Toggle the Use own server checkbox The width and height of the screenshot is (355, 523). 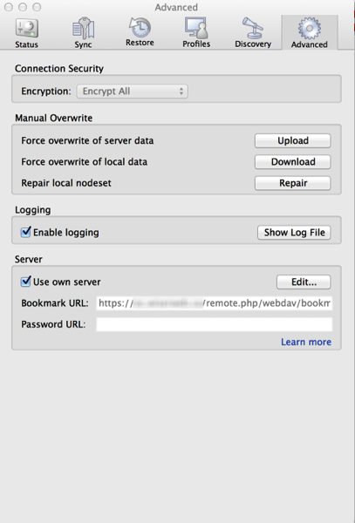(25, 282)
